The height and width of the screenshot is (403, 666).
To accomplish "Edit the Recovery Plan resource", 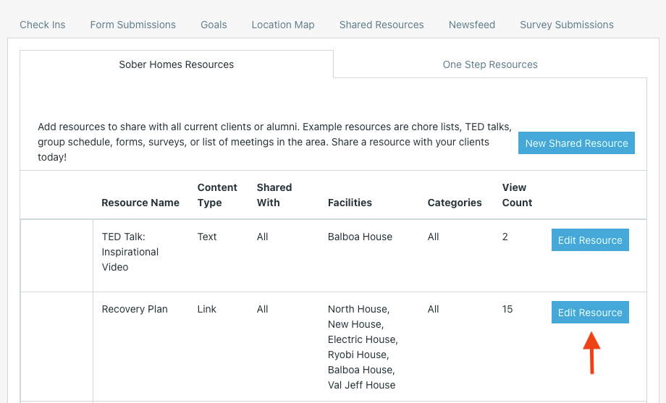I will coord(590,313).
